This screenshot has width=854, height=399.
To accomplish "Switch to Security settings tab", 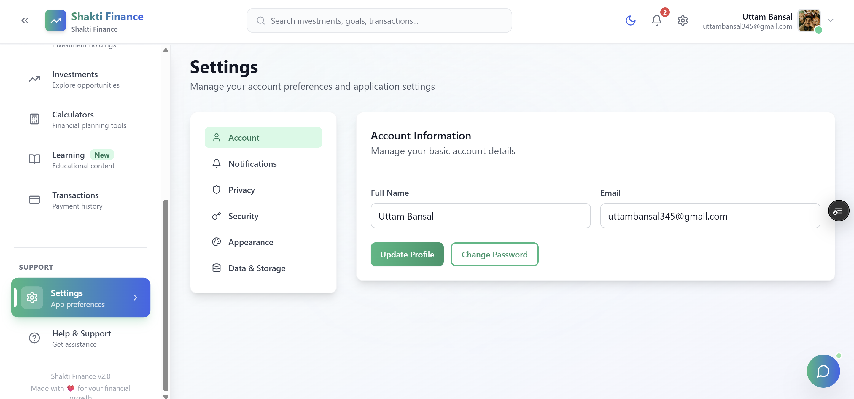I will click(243, 216).
